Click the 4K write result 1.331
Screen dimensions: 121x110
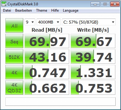tap(93, 72)
